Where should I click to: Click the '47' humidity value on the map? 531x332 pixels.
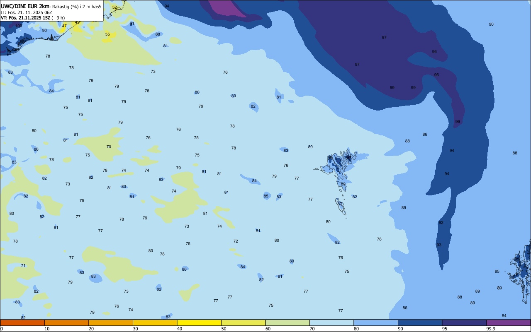tap(64, 26)
